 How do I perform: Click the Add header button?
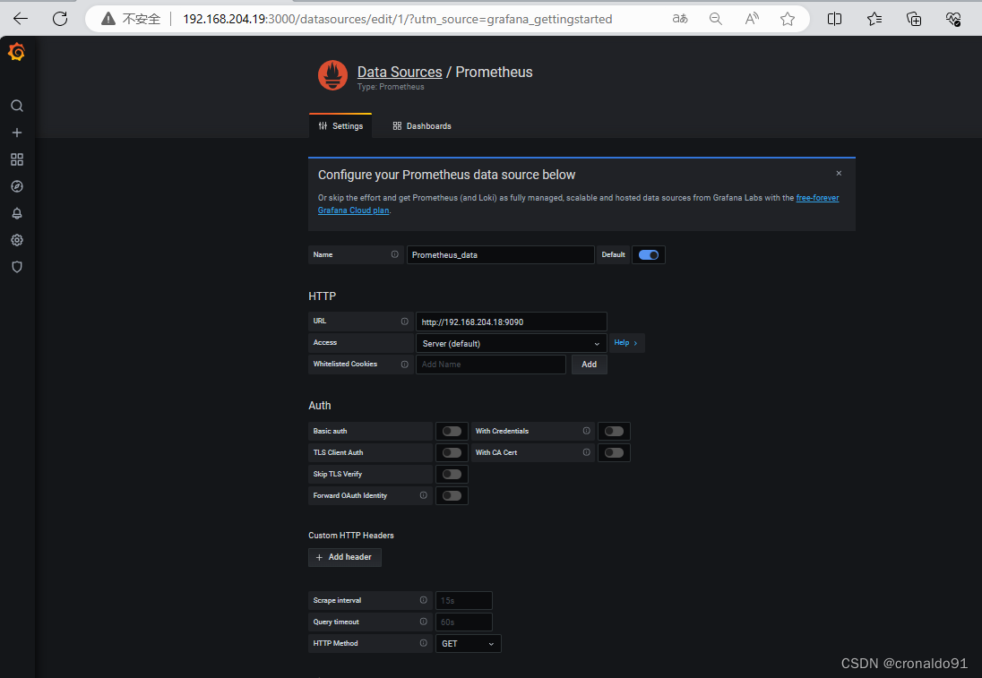point(344,557)
